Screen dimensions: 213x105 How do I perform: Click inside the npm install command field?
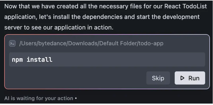pyautogui.click(x=107, y=60)
